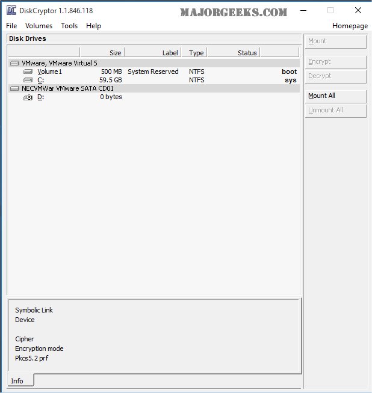Viewport: 372px width, 393px height.
Task: Click the NECVMWar SATA CD01 disk icon
Action: click(14, 88)
